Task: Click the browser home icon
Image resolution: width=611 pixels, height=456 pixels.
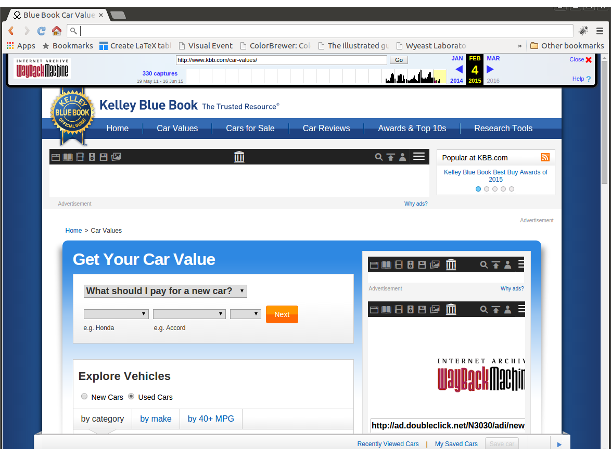Action: pos(57,31)
